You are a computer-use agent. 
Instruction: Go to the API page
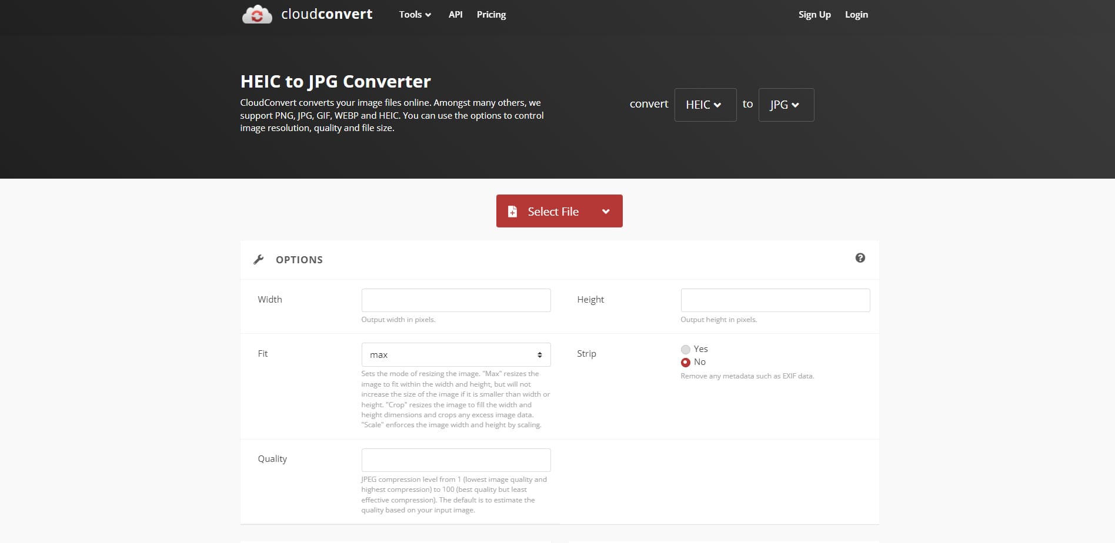coord(455,15)
